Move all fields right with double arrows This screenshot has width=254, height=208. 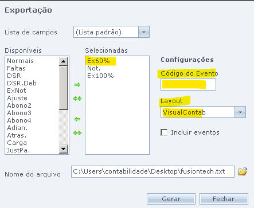(77, 99)
